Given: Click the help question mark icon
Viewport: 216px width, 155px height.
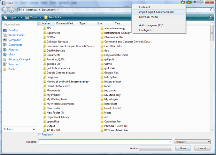Looking at the screenshot, I should pos(210,17).
